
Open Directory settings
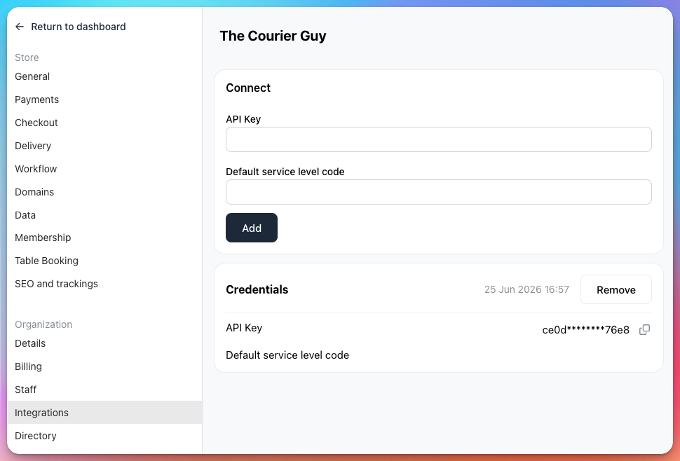point(36,436)
